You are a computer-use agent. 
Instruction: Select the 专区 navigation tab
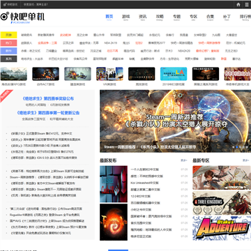point(193,17)
